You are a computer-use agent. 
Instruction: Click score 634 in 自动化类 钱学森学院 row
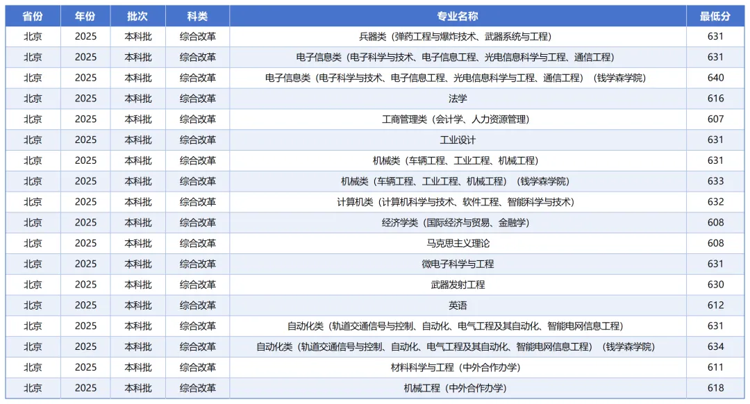click(715, 346)
